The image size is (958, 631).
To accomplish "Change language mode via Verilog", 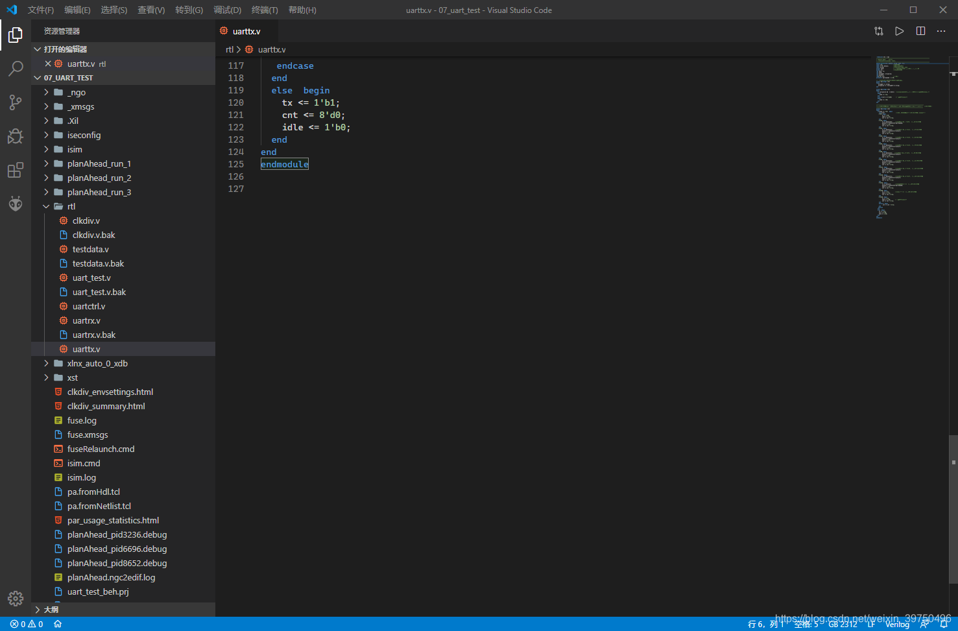I will point(897,624).
